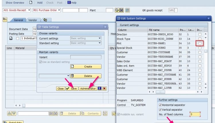Click the Administrator button
Viewport: 215px width, 123px height.
(88, 88)
